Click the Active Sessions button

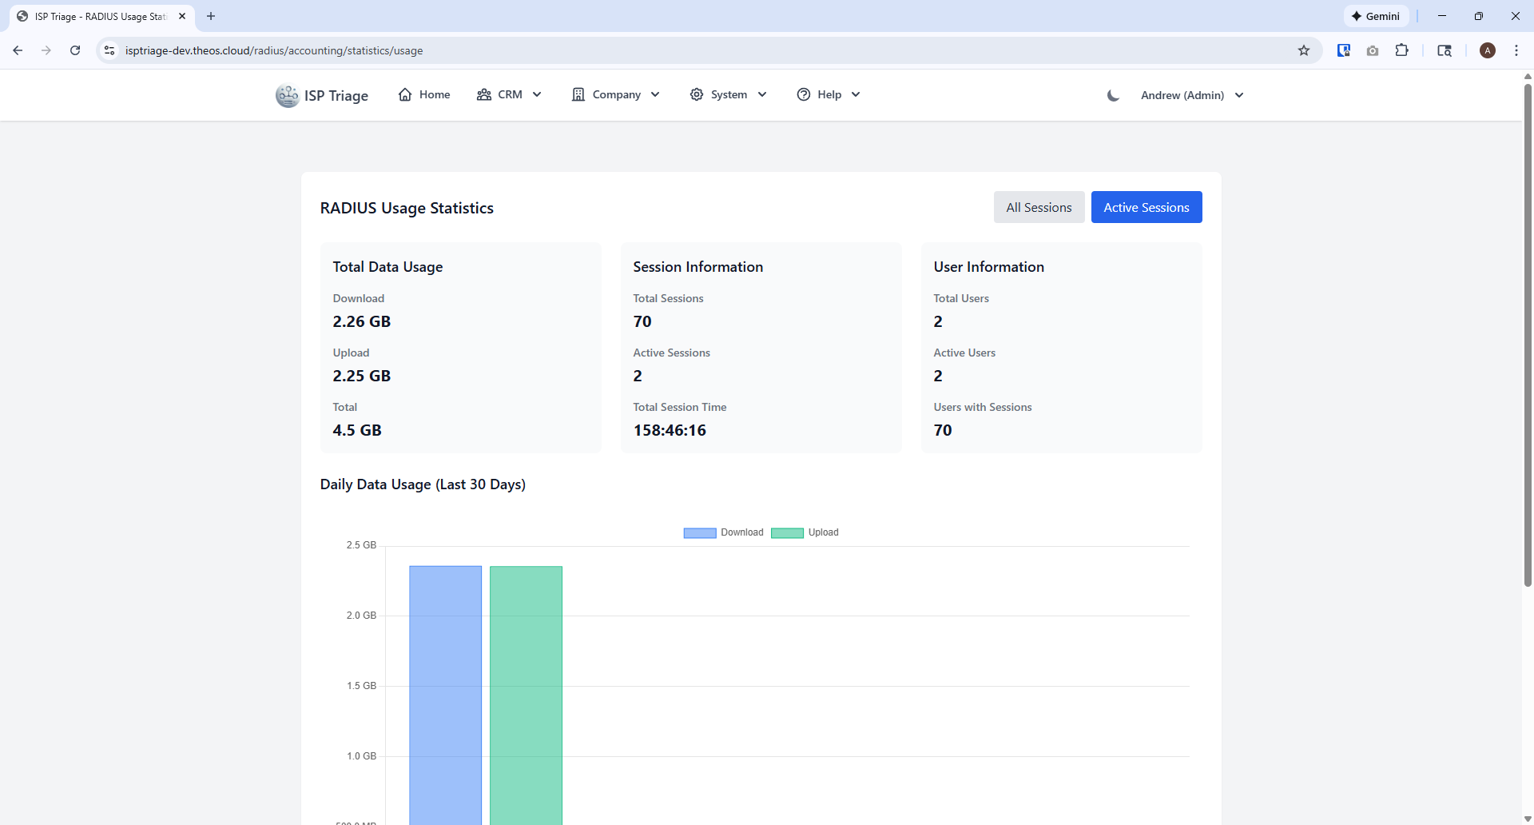point(1147,207)
